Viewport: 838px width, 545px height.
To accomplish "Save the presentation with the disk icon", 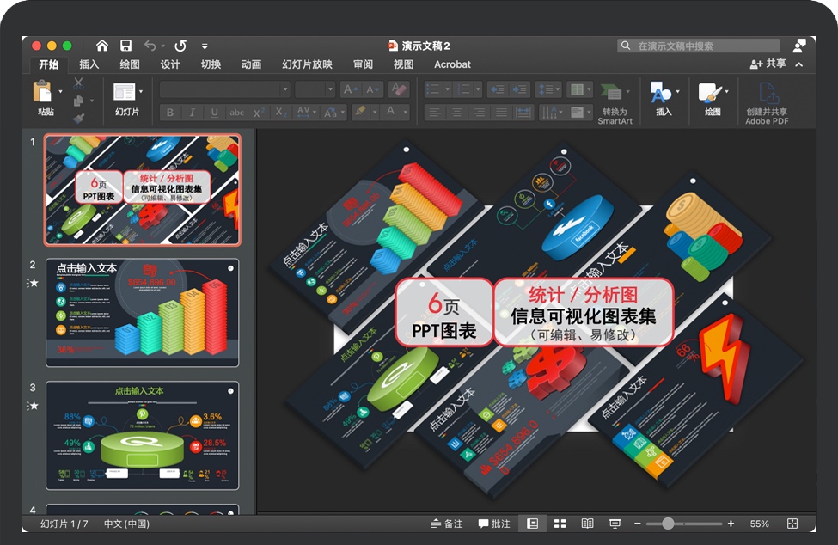I will click(x=125, y=46).
